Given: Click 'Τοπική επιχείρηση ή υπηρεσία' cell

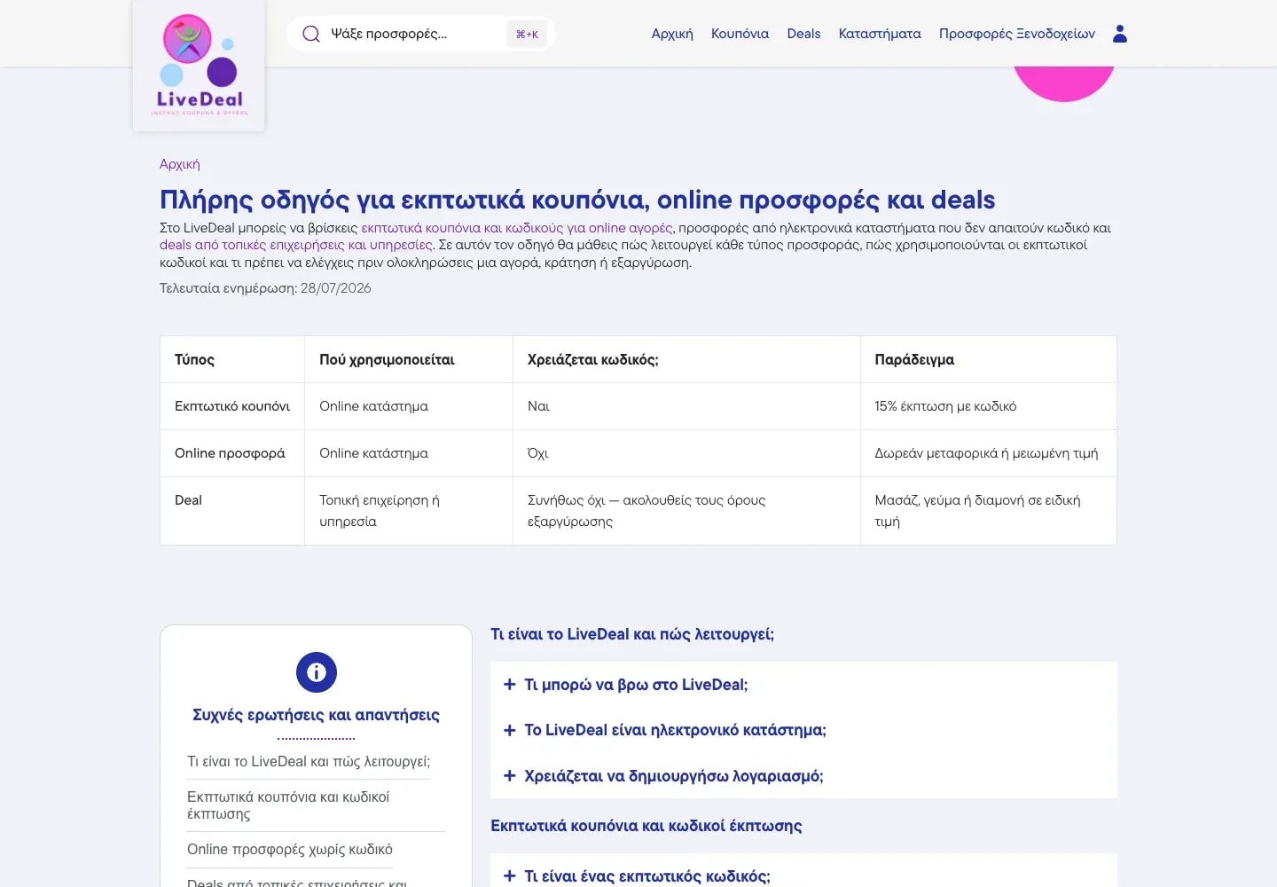Looking at the screenshot, I should click(409, 511).
